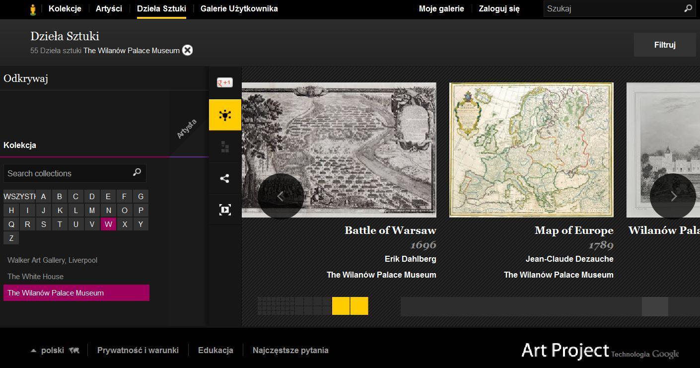Select The Wilanów Palace Museum collection
This screenshot has height=368, width=700.
tap(76, 293)
